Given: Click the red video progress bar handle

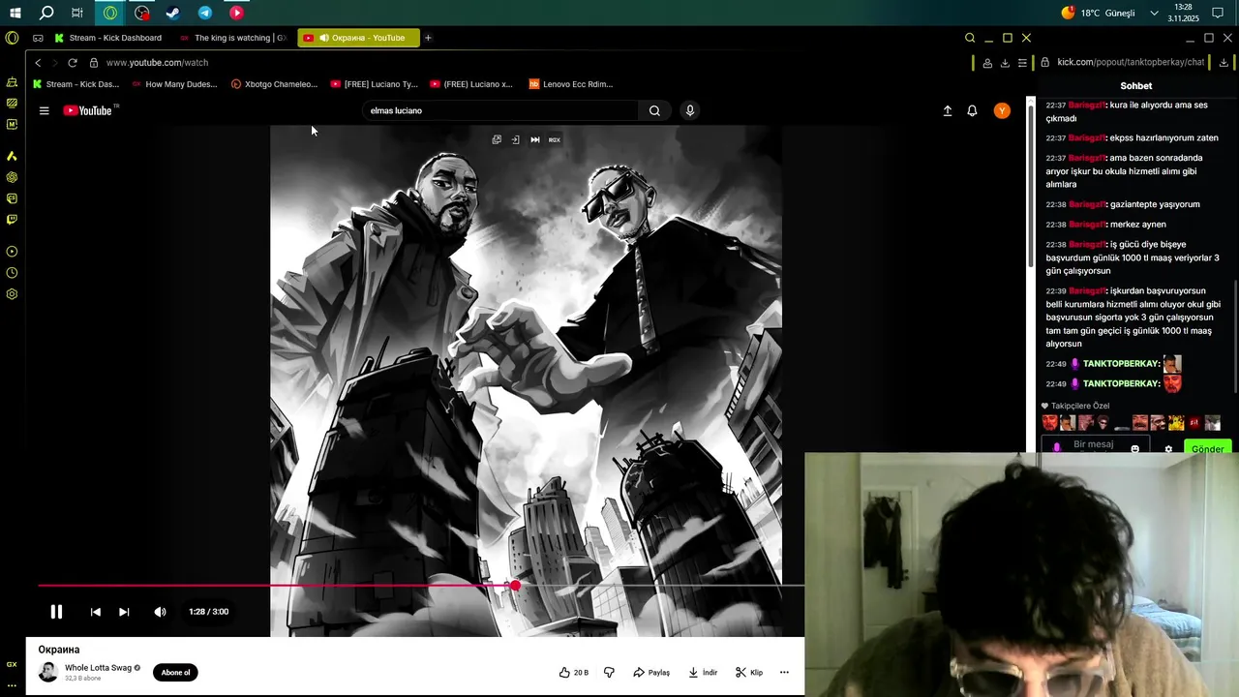Looking at the screenshot, I should click(x=515, y=586).
